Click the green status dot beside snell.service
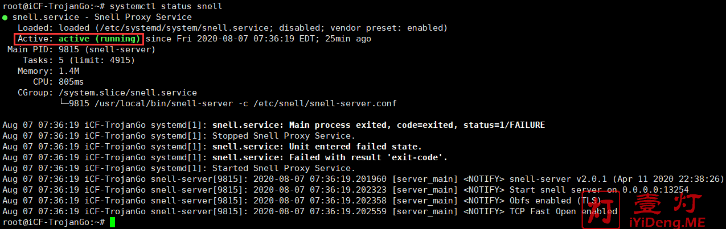 pyautogui.click(x=5, y=18)
